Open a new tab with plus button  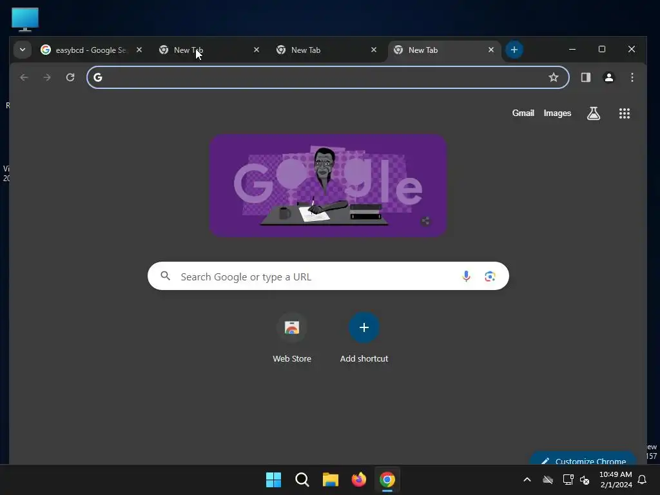coord(514,50)
